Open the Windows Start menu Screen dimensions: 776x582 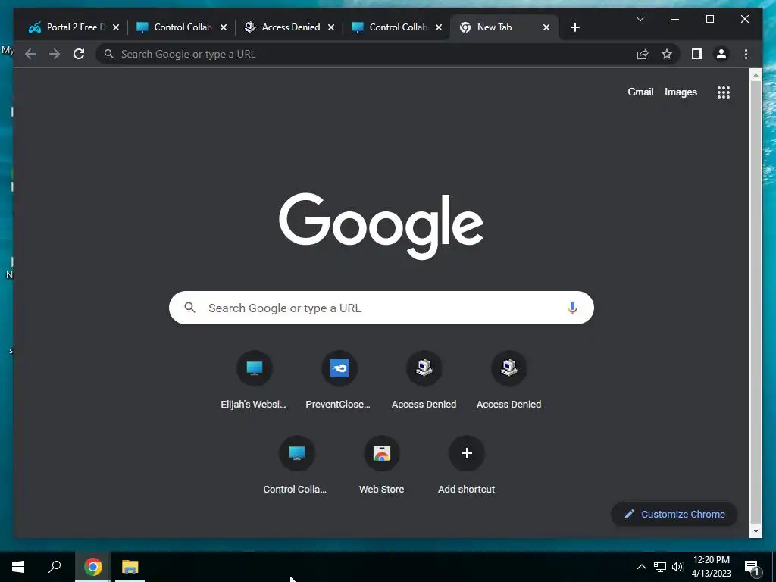[x=18, y=567]
